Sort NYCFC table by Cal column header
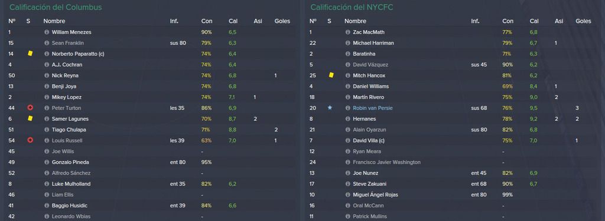 point(534,21)
